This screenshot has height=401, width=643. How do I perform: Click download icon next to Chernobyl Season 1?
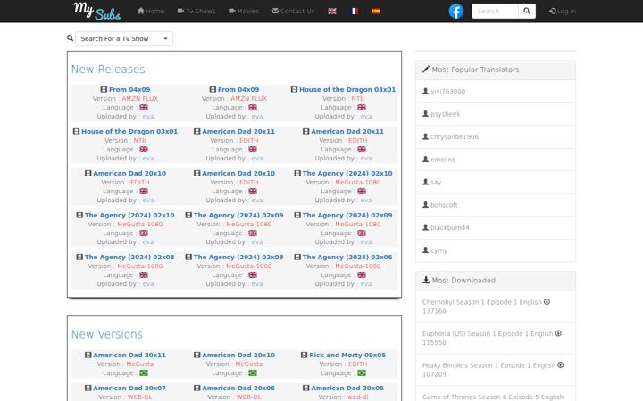(547, 301)
